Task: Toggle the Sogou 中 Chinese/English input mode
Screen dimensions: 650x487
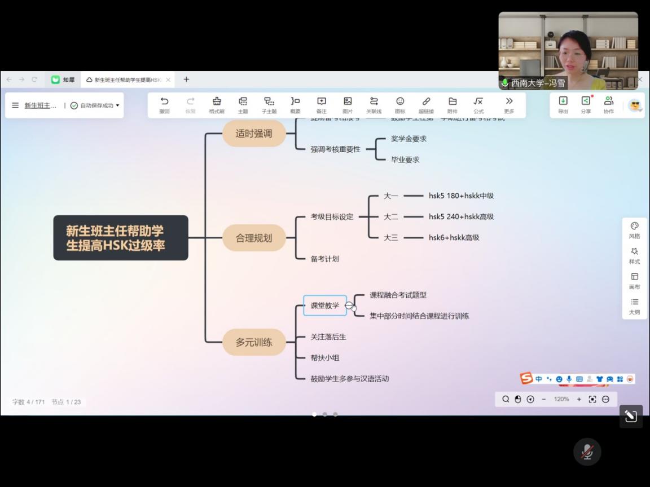Action: click(539, 379)
